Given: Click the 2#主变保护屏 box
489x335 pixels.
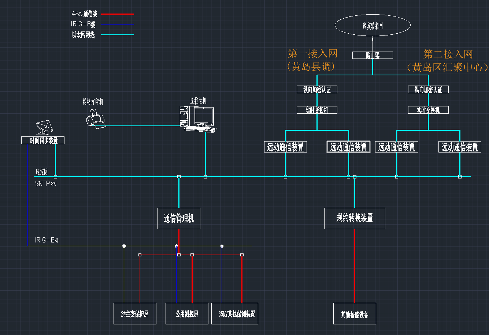Looking at the screenshot, I should click(x=135, y=313).
